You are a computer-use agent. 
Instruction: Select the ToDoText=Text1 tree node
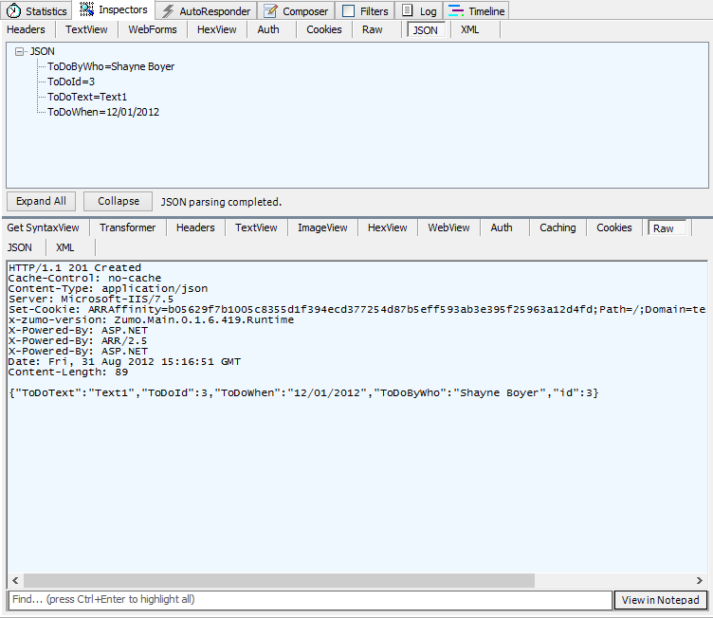[87, 97]
